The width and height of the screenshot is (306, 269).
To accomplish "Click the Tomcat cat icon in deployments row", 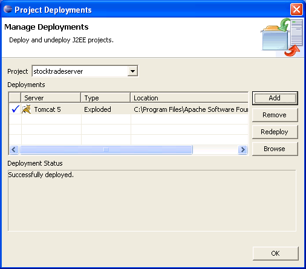I will point(27,109).
